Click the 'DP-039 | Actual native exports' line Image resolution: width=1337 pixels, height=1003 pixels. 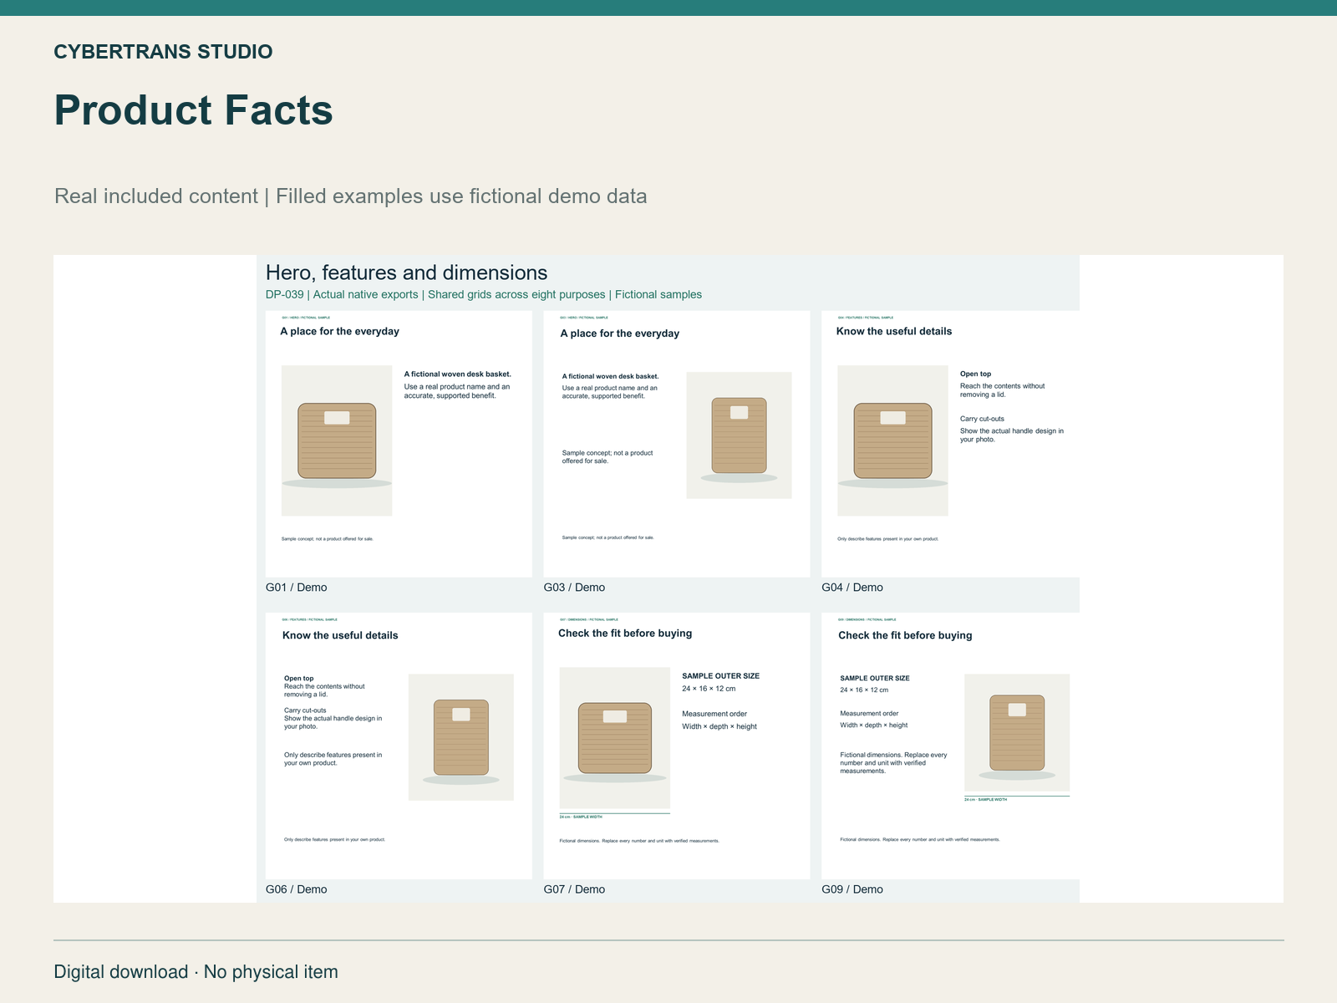(x=484, y=294)
